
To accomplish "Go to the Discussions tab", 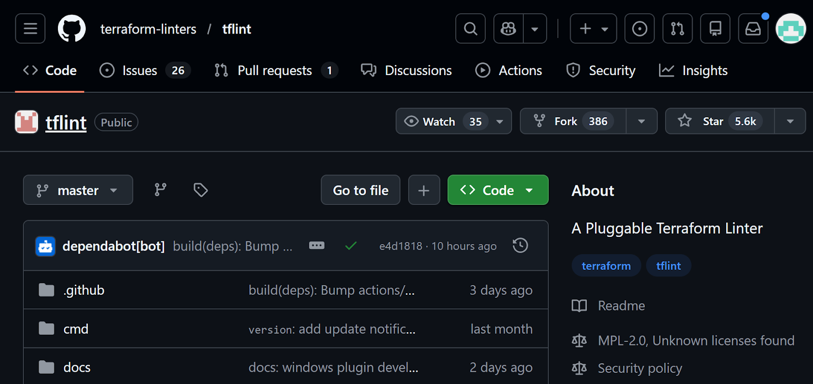I will coord(407,71).
